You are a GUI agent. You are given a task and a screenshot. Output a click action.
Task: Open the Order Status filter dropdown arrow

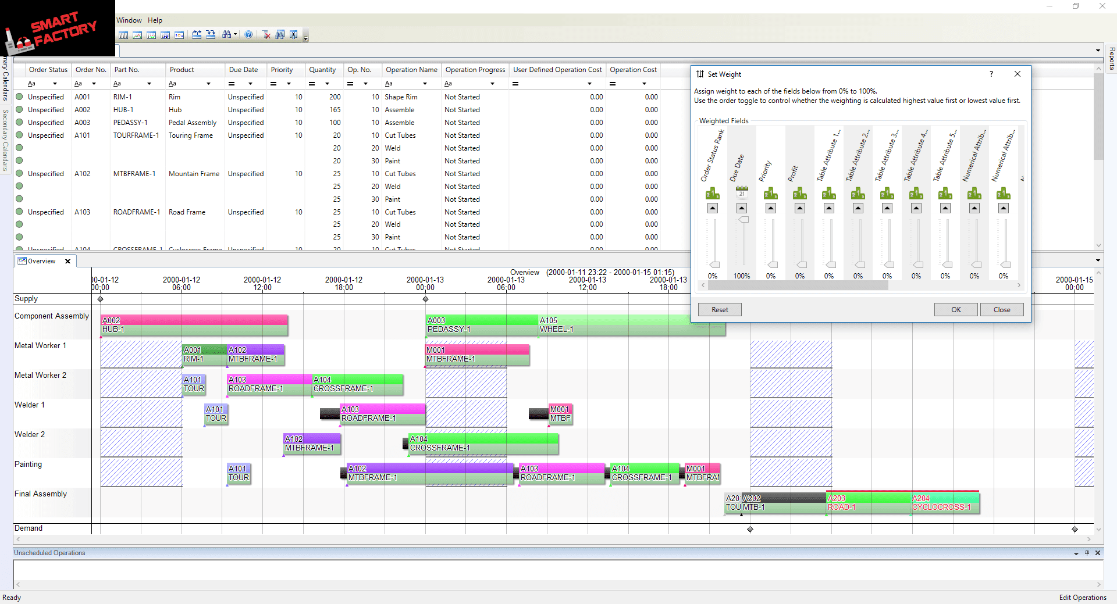[55, 84]
